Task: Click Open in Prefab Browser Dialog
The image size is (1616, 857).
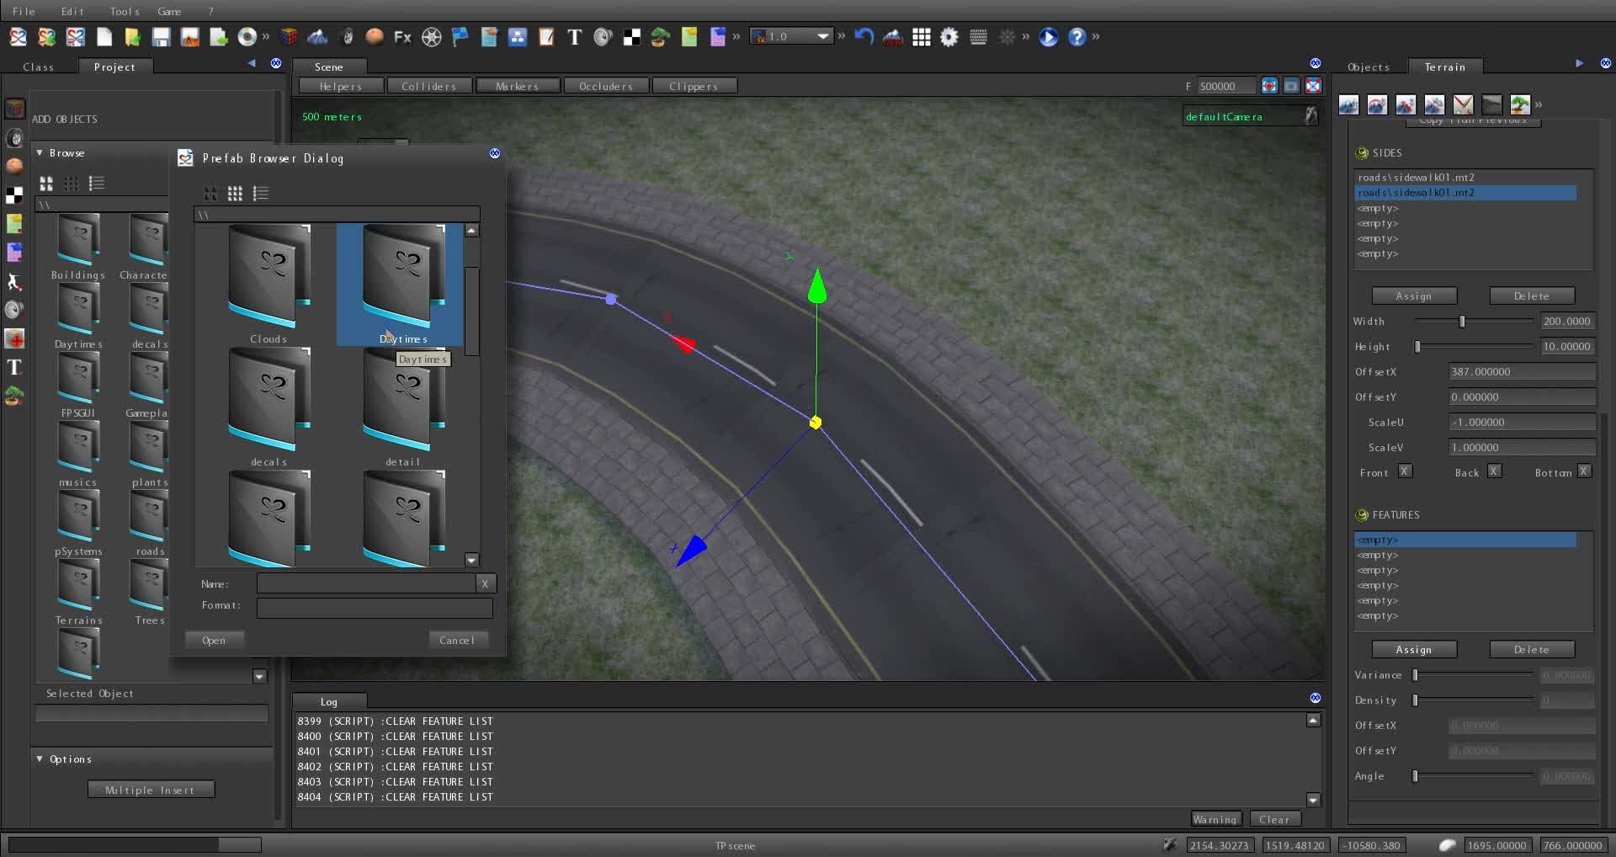Action: tap(214, 640)
